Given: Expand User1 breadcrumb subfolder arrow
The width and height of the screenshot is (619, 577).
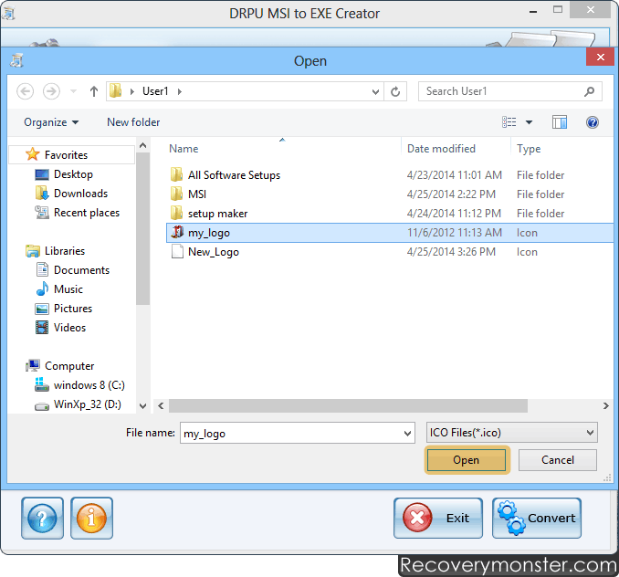Looking at the screenshot, I should 180,91.
